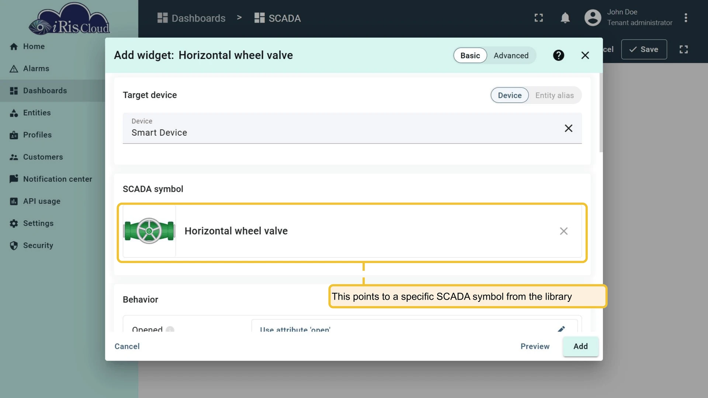The height and width of the screenshot is (398, 708).
Task: Switch to Advanced mode
Action: click(x=511, y=55)
